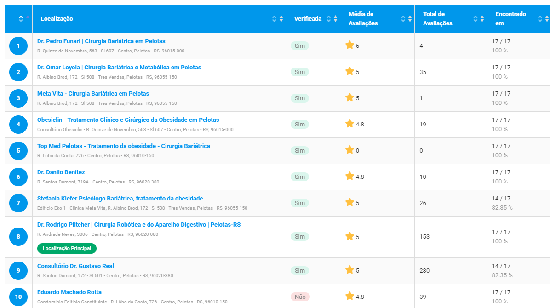Open Dr. Omar Loyola listing link

point(119,68)
